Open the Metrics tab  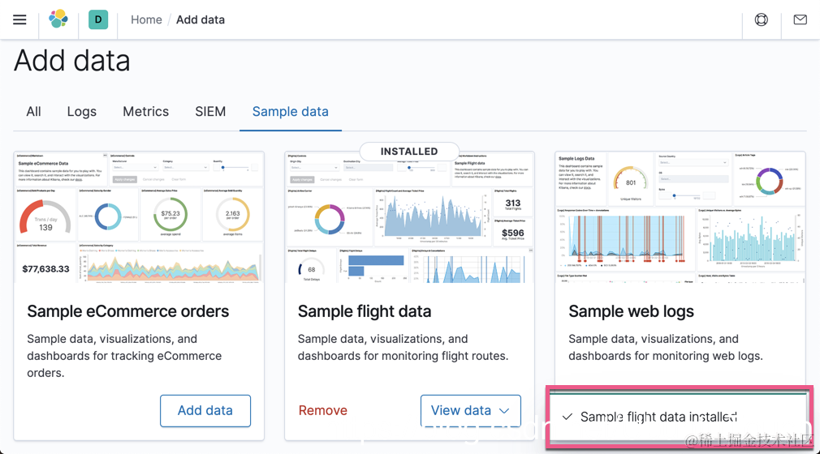click(x=146, y=112)
